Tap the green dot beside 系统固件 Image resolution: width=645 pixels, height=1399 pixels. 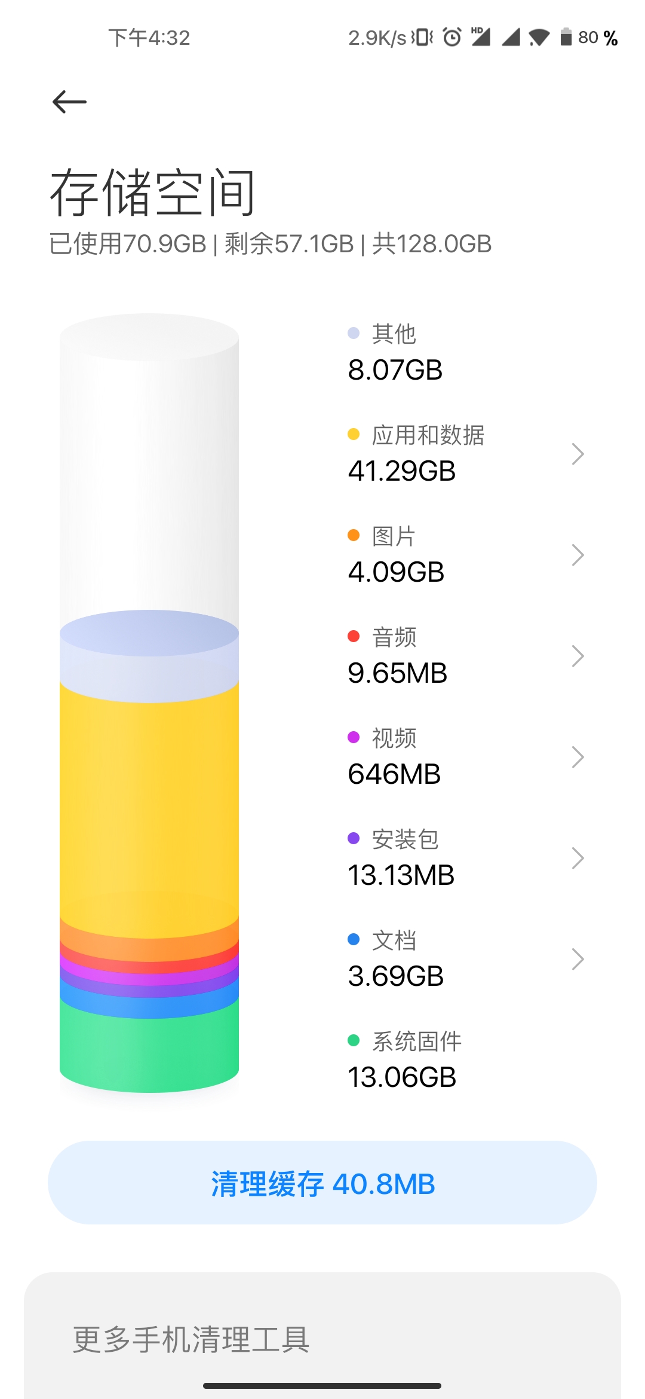pos(354,1040)
